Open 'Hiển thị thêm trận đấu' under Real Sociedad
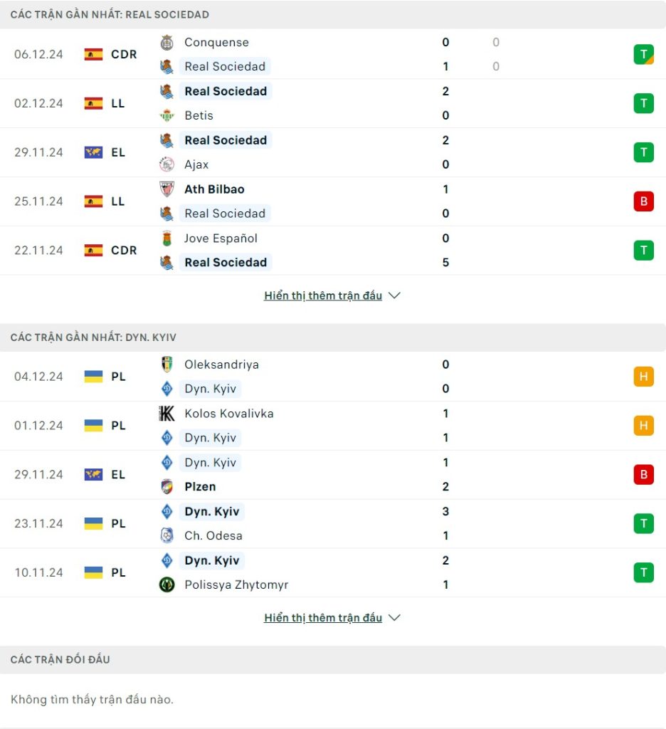666x729 pixels. [323, 295]
